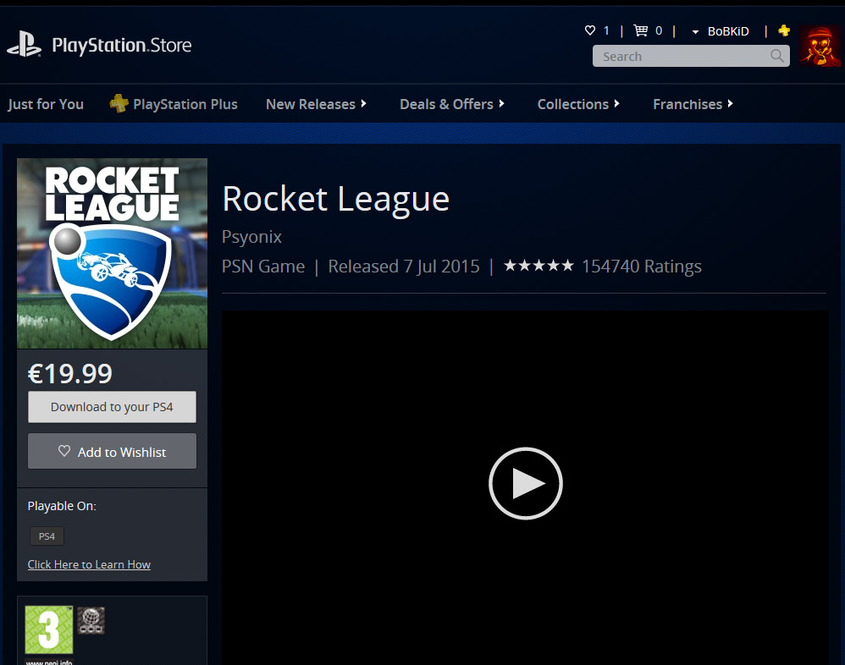
Task: Select the PS4 platform tag
Action: coord(47,536)
